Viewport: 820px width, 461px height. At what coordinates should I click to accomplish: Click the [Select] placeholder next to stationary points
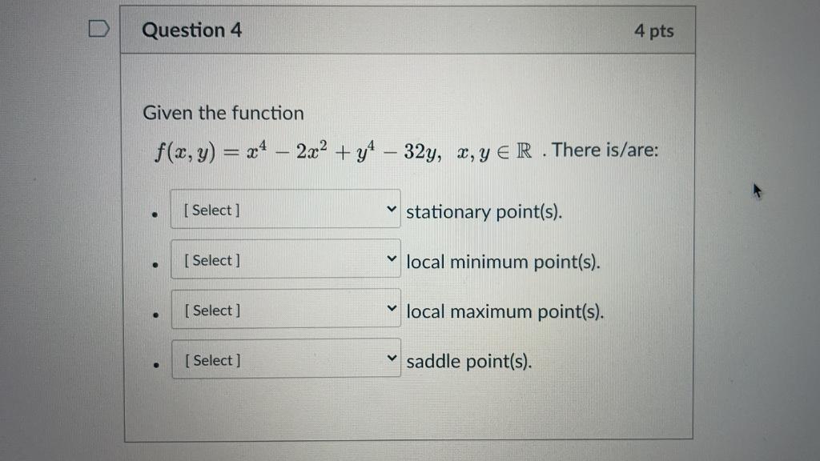(x=211, y=210)
